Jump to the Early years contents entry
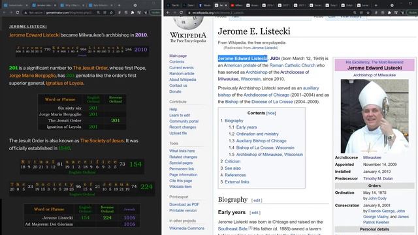Image resolution: width=418 pixels, height=235 pixels. coord(246,127)
